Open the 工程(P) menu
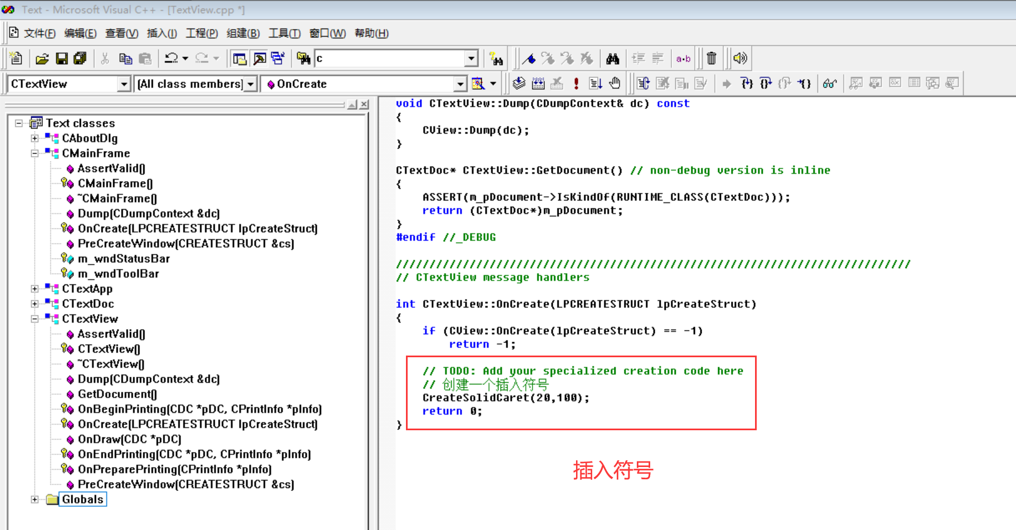This screenshot has width=1016, height=530. coord(202,33)
